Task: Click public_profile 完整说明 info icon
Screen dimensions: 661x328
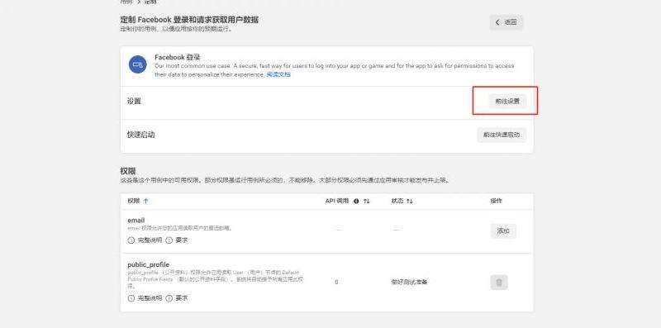Action: pos(131,298)
